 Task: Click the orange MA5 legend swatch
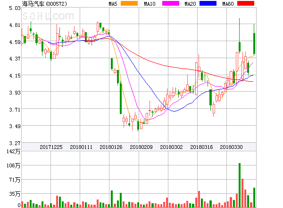point(129,3)
